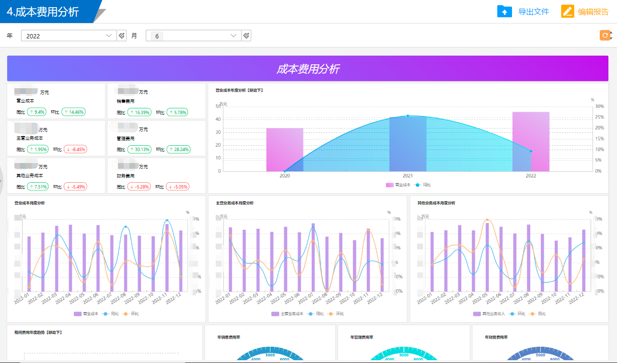Viewport: 617px width, 363px height.
Task: Toggle 主营业务成本 legend in 主营业务成本月度分析 chart
Action: point(287,314)
